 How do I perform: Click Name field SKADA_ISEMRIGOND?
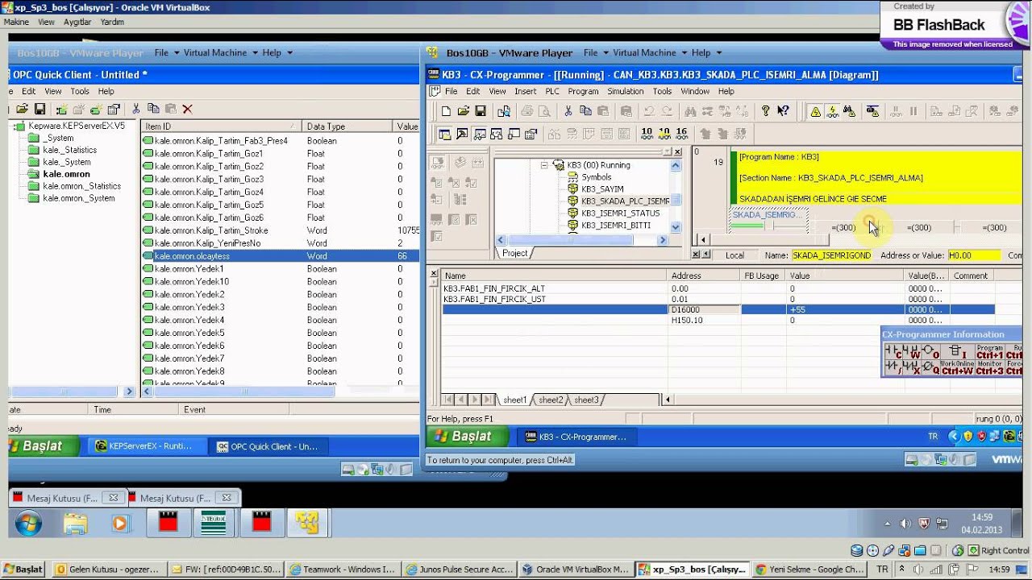[831, 255]
